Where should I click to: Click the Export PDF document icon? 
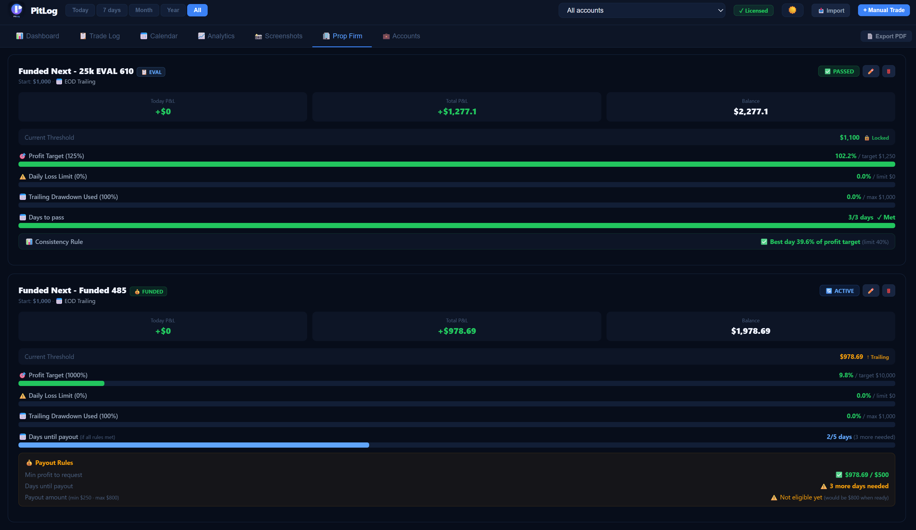tap(870, 36)
